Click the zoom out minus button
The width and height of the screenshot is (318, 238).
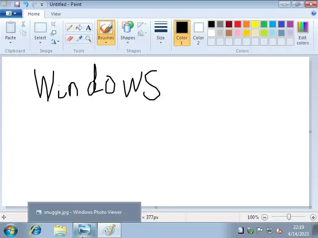click(265, 217)
